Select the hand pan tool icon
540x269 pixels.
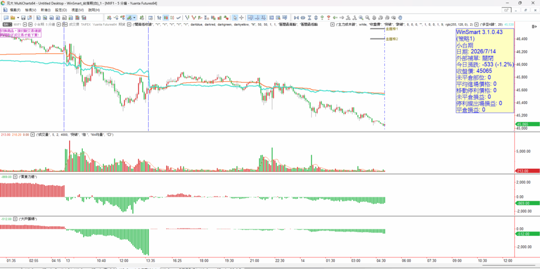click(400, 17)
